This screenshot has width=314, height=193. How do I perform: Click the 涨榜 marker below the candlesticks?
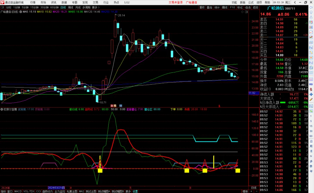[113, 106]
